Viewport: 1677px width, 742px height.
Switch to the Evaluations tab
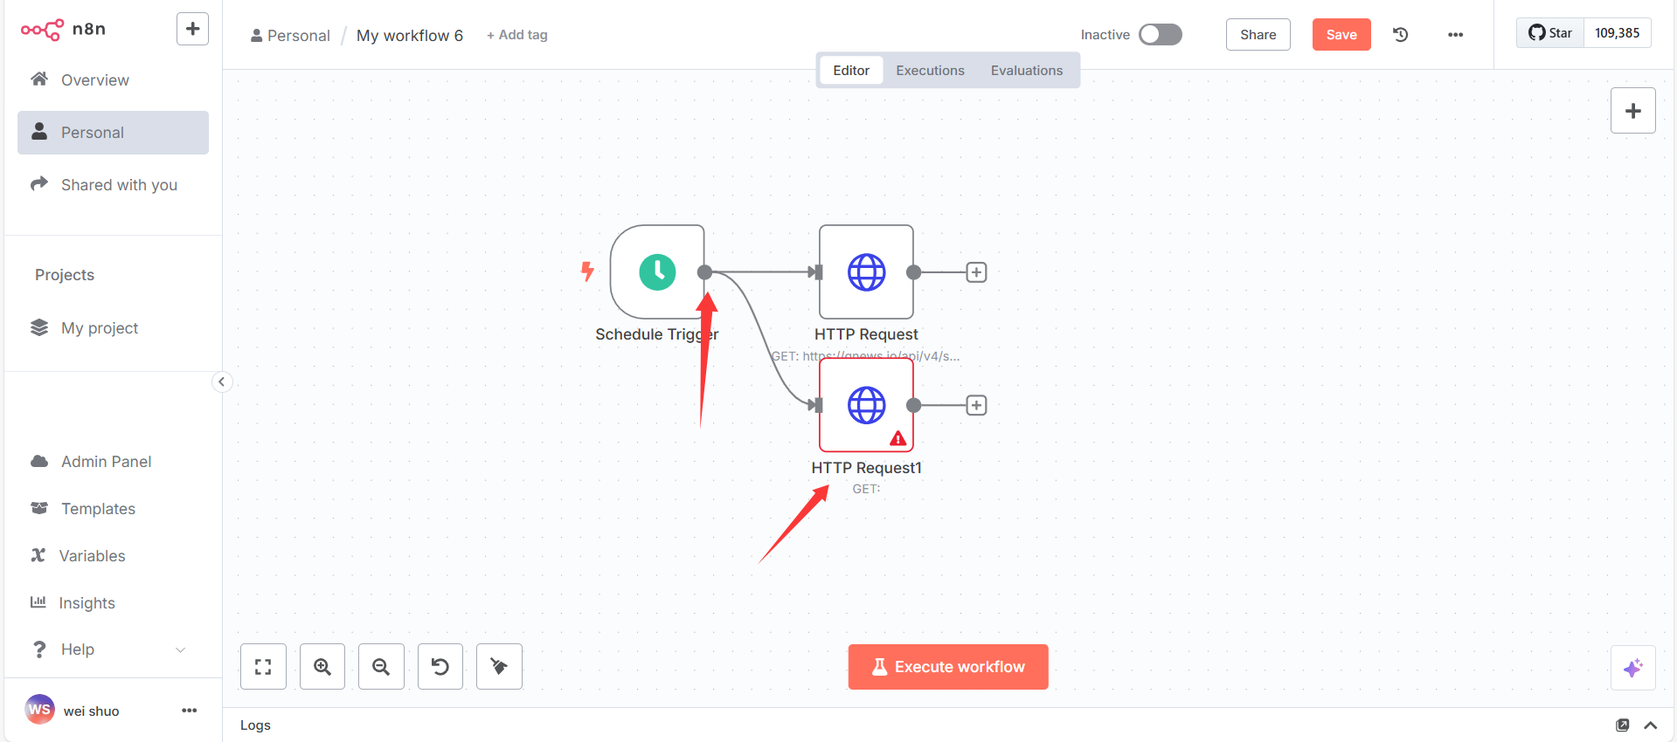[1026, 71]
